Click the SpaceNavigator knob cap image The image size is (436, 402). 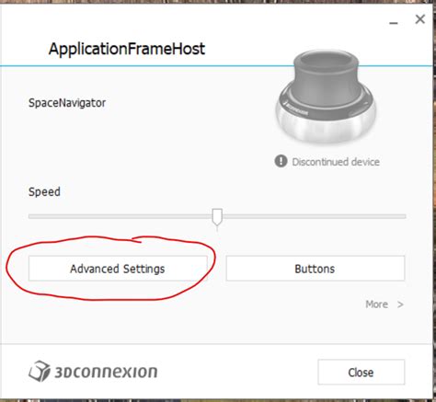[326, 74]
